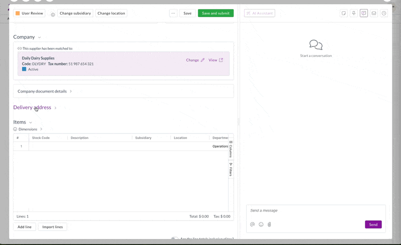The width and height of the screenshot is (401, 245).
Task: Select the chat comments icon
Action: (x=364, y=13)
